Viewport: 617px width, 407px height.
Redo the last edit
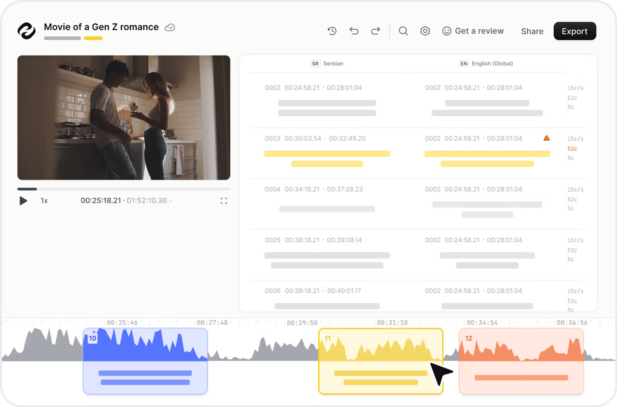(375, 31)
